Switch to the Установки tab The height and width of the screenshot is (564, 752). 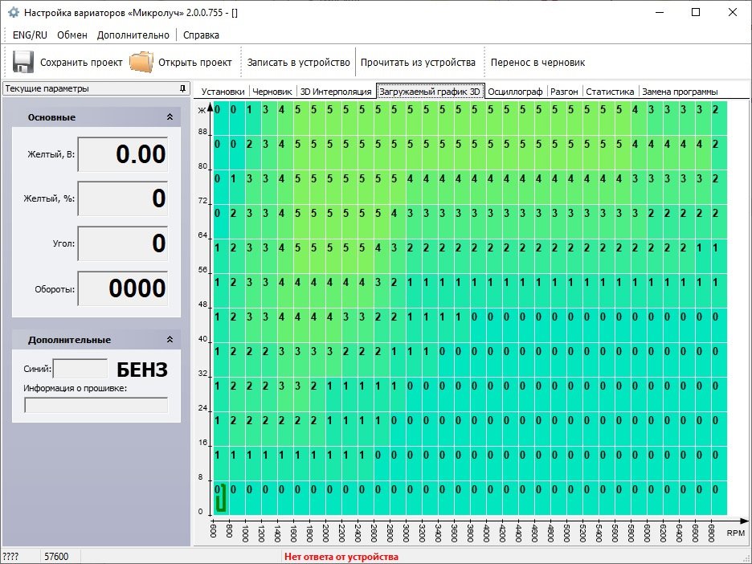(223, 92)
